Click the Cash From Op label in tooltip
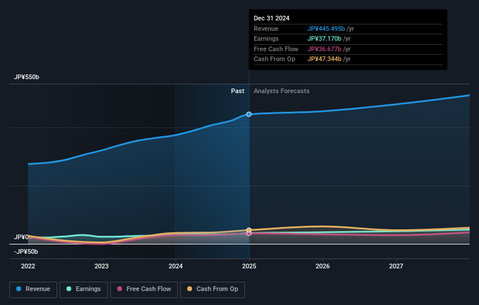The image size is (479, 305). (x=274, y=59)
